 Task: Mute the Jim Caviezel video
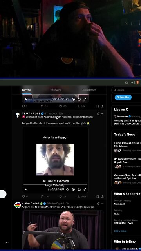68,99
